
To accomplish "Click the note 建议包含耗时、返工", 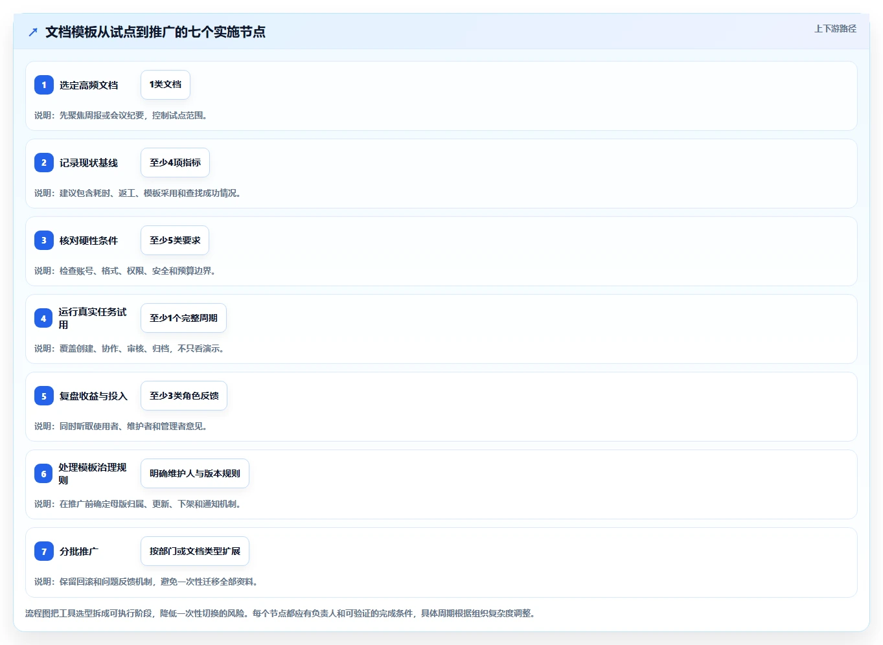I will [137, 193].
